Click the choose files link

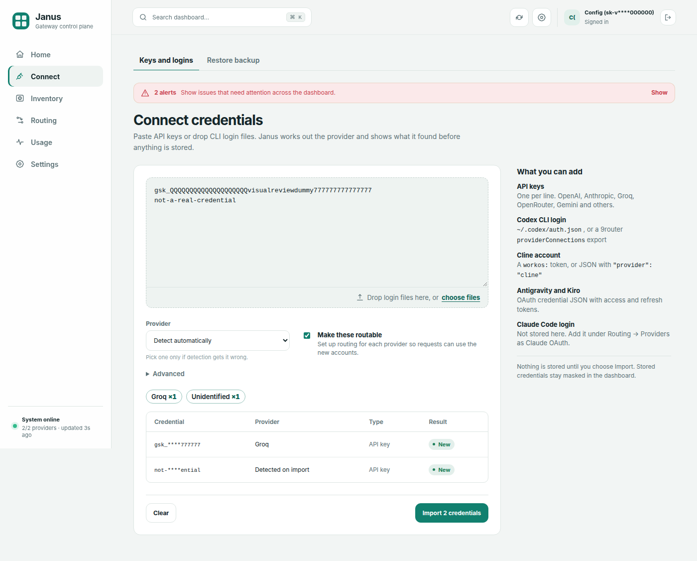pyautogui.click(x=461, y=297)
